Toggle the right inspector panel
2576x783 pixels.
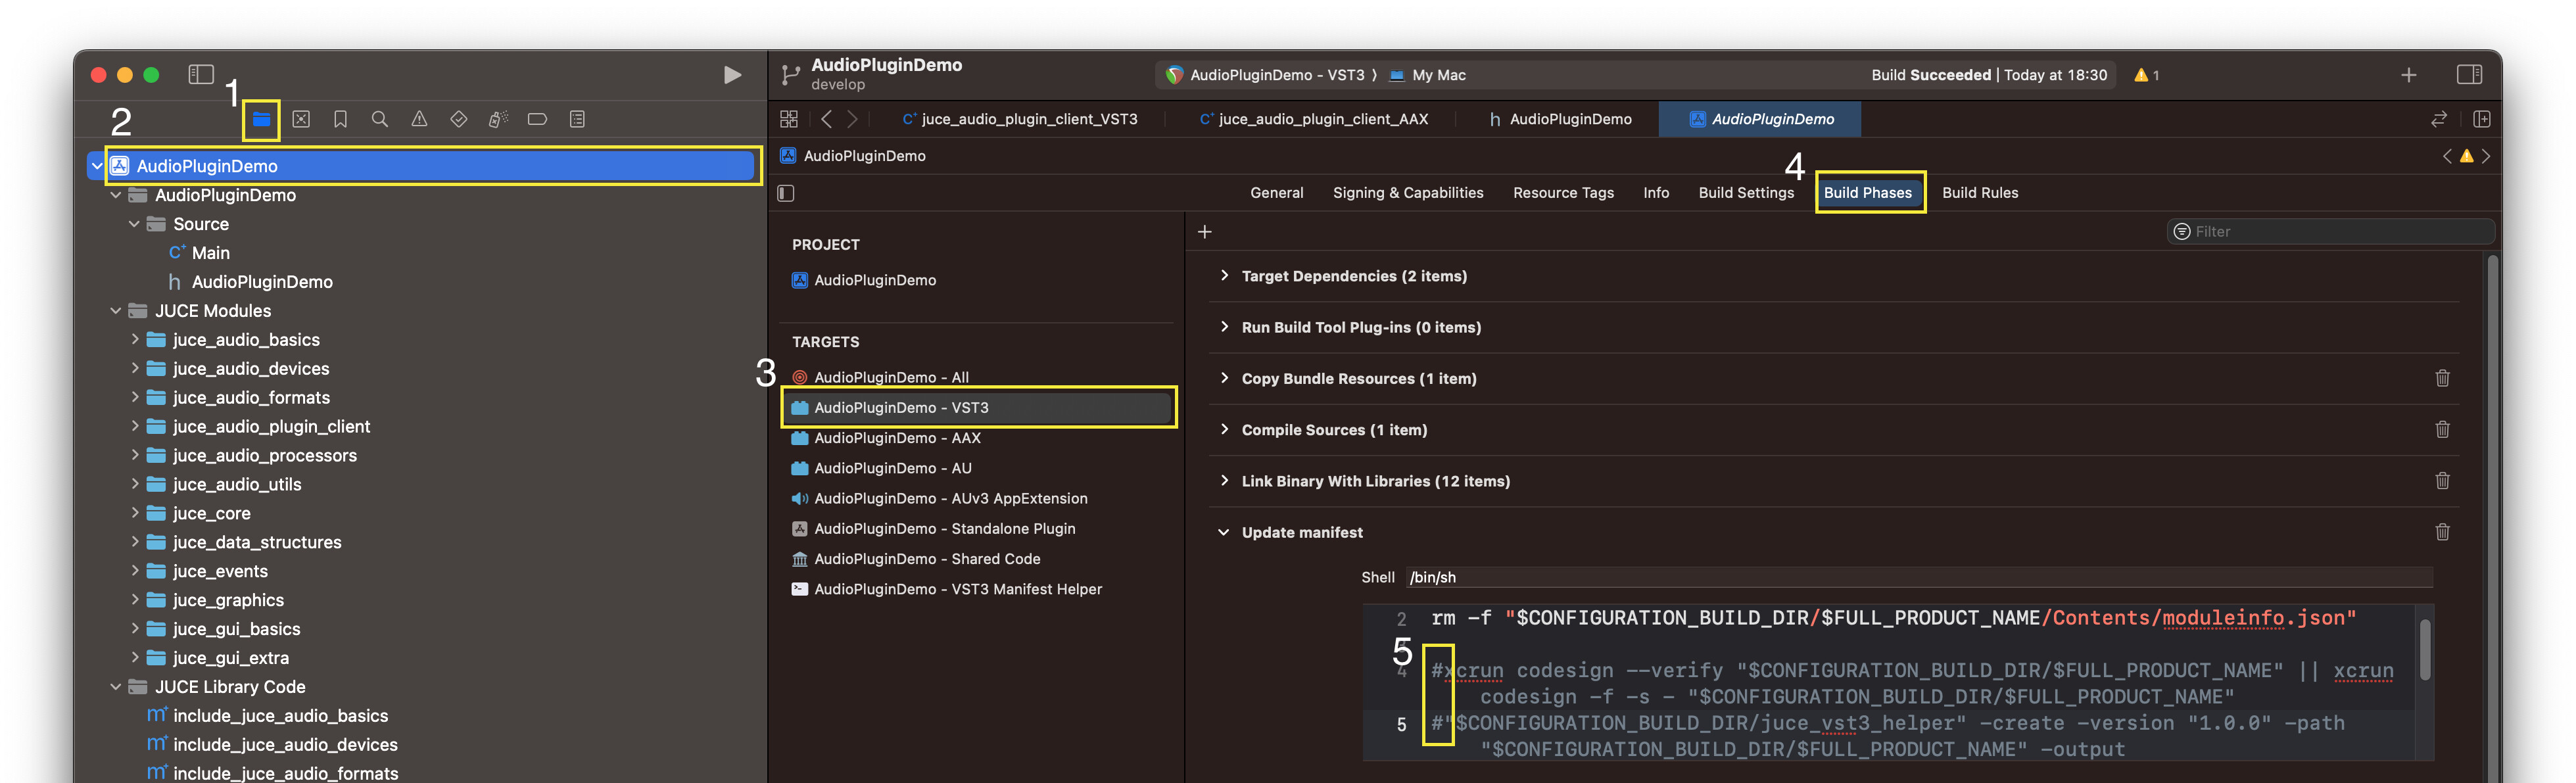point(2468,75)
